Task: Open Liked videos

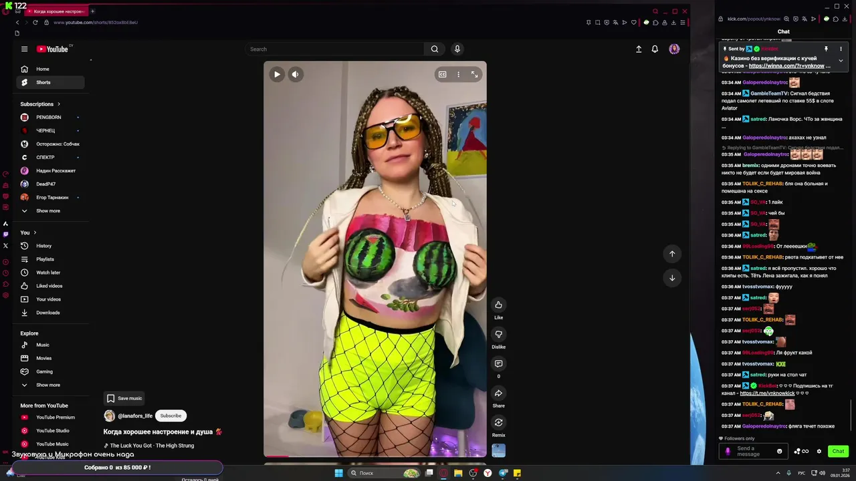Action: pos(51,286)
